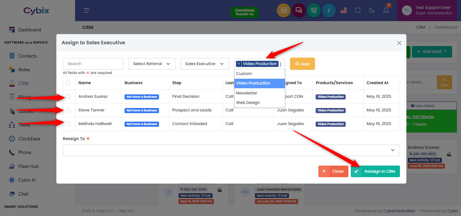The height and width of the screenshot is (216, 461).
Task: Select Custom from the dropdown list
Action: click(260, 74)
